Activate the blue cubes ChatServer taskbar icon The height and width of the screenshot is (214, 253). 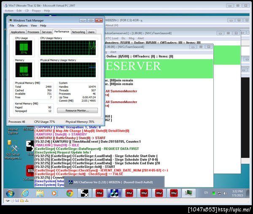114,193
